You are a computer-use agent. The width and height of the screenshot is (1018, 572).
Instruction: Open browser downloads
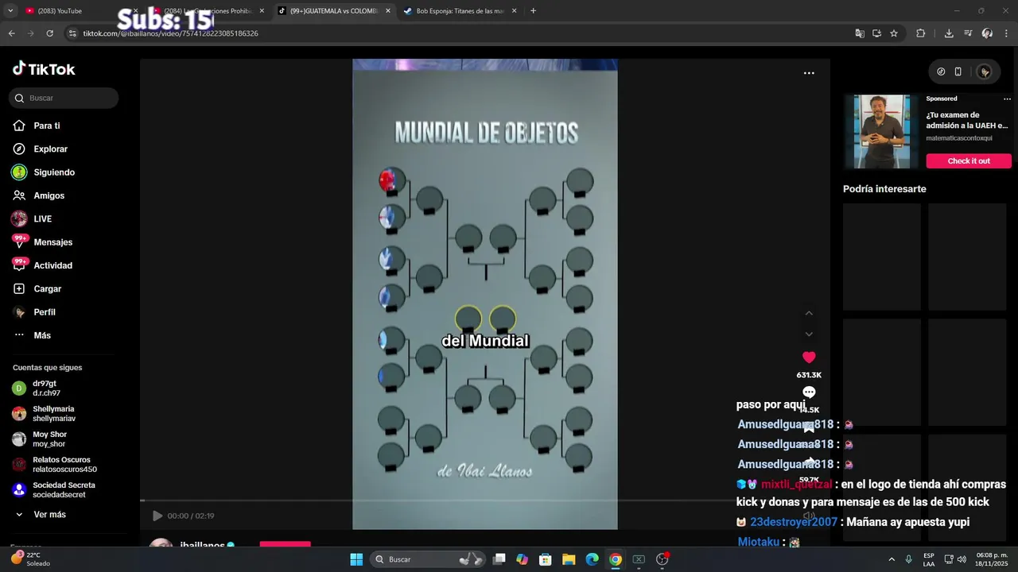[x=949, y=33]
